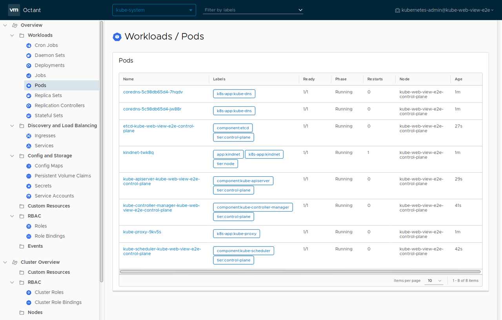The width and height of the screenshot is (502, 320).
Task: Click the Services icon under Discovery
Action: [28, 145]
